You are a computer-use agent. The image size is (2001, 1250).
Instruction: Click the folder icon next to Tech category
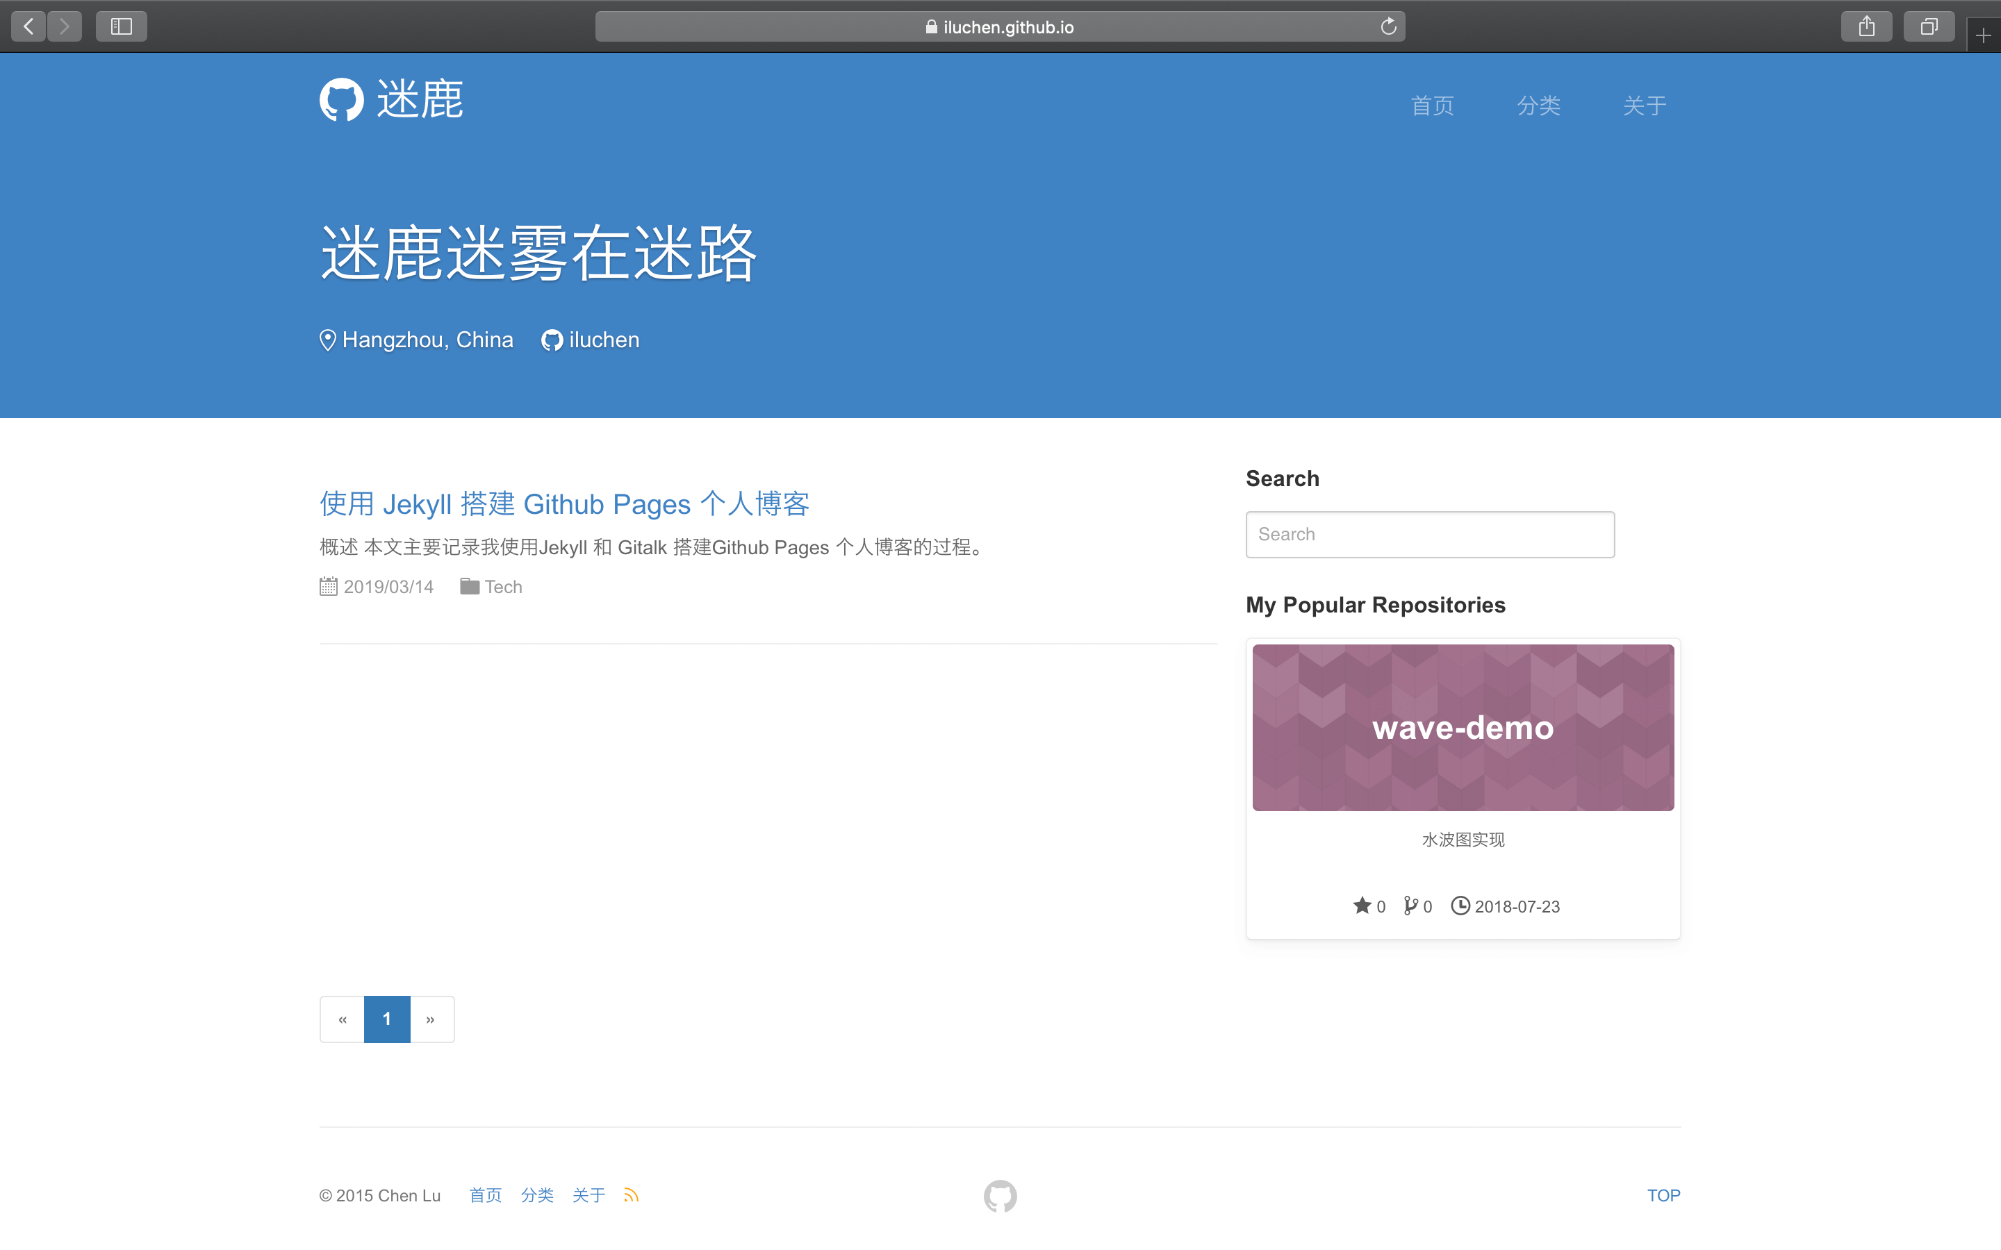468,585
